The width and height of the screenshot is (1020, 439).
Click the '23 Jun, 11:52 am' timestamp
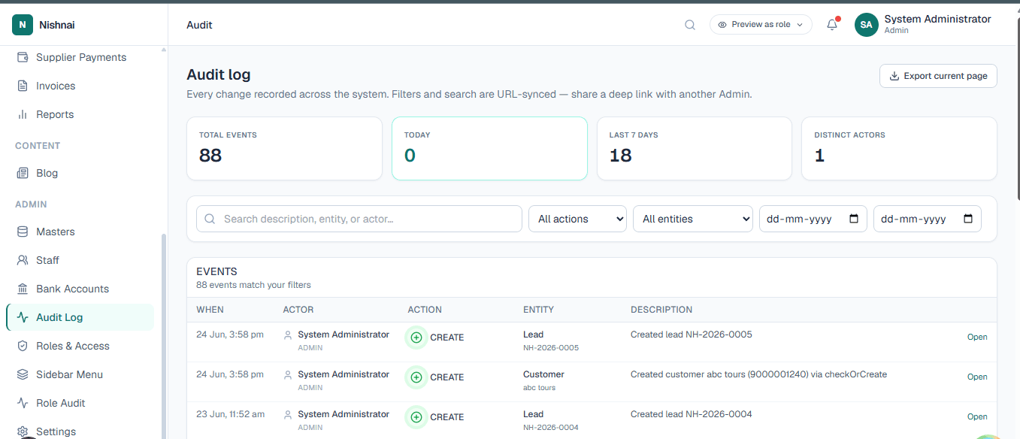[x=231, y=414]
